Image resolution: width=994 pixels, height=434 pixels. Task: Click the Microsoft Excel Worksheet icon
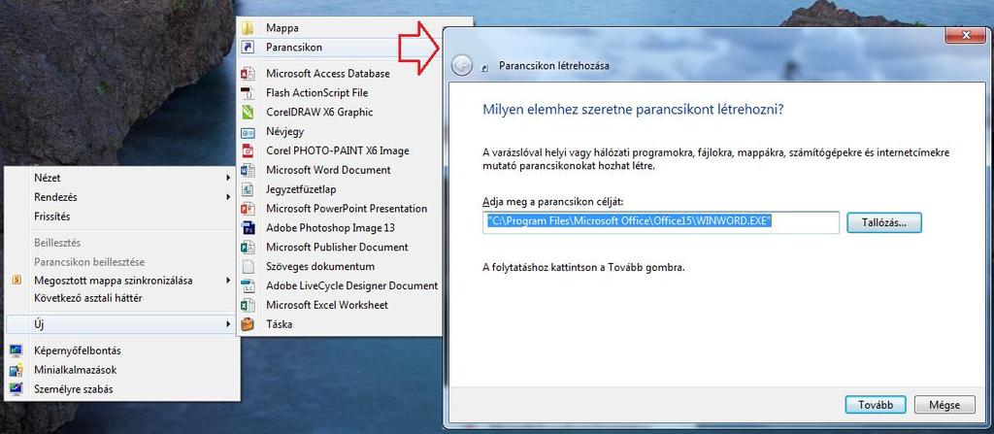248,305
